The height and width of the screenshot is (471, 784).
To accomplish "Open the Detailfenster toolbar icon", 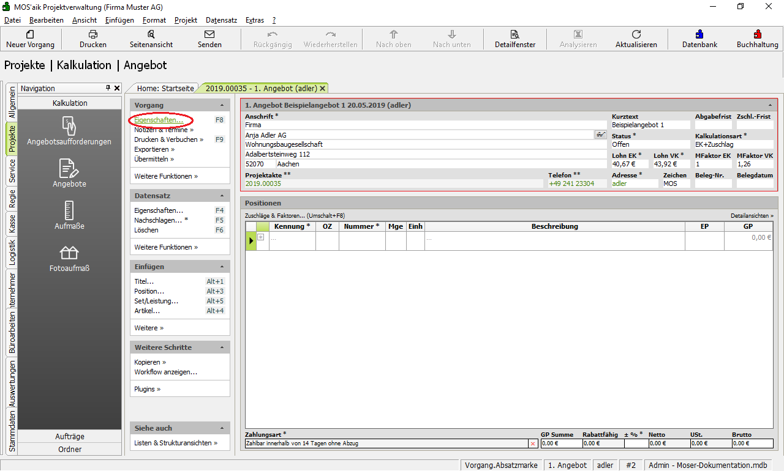I will click(514, 35).
